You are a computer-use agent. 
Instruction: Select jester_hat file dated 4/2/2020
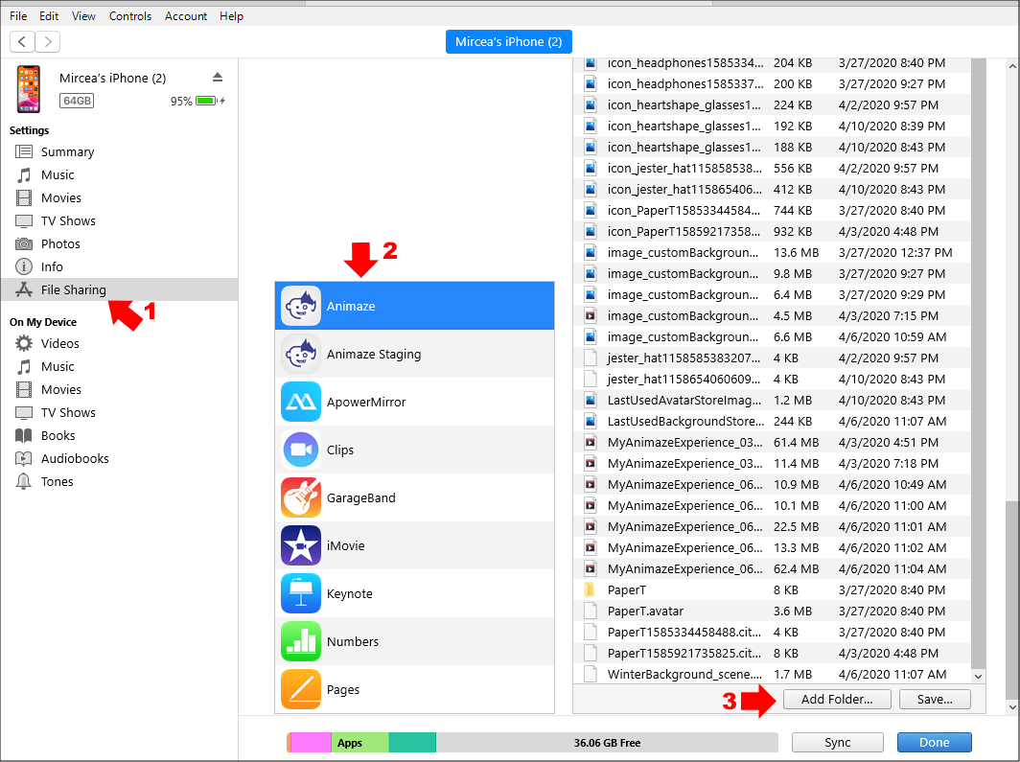click(772, 358)
